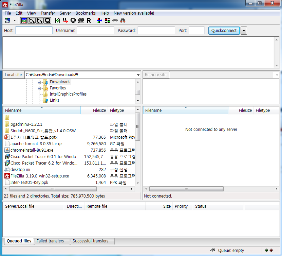The height and width of the screenshot is (256, 282).
Task: Open the Help menu
Action: pyautogui.click(x=105, y=13)
